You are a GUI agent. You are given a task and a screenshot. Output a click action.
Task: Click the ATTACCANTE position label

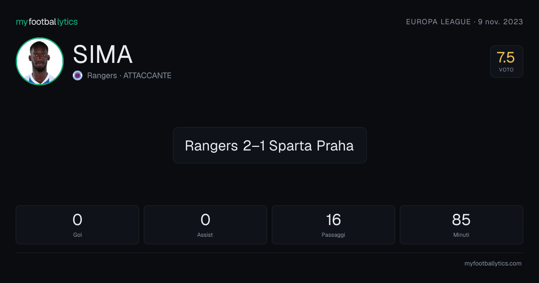click(147, 75)
